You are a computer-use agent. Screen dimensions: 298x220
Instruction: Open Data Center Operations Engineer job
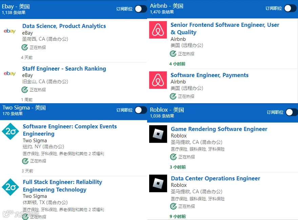click(x=216, y=179)
